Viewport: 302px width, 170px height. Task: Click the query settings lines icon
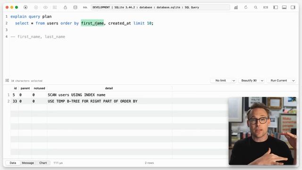[x=7, y=80]
